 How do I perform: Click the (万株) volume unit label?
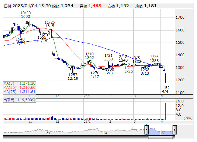[188, 118]
